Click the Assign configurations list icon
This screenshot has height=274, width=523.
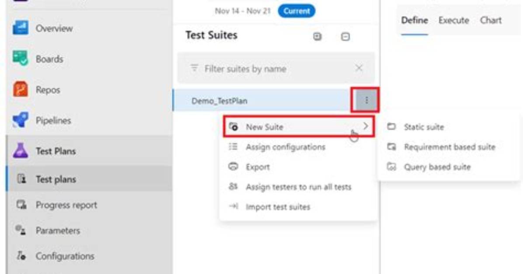tap(233, 147)
